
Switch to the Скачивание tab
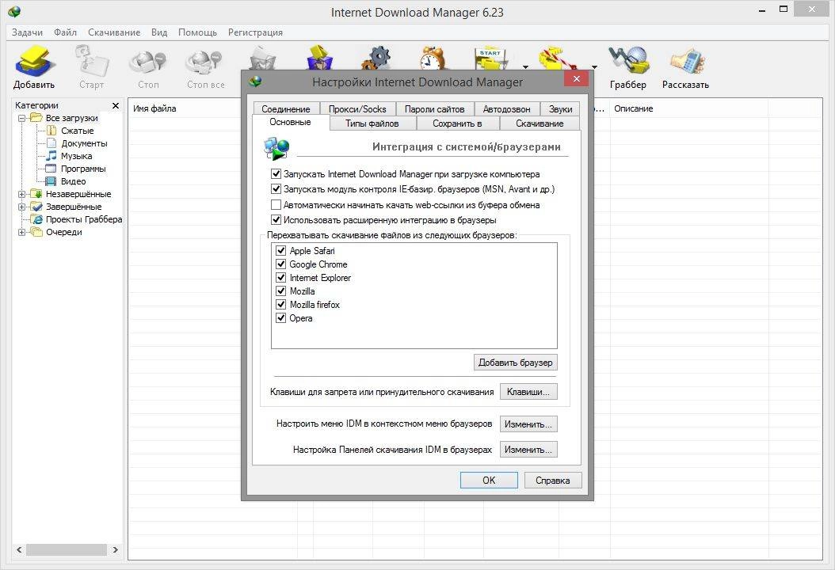[540, 123]
